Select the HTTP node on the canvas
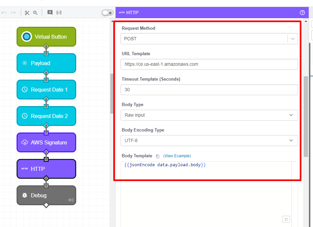This screenshot has height=227, width=313. click(x=46, y=169)
